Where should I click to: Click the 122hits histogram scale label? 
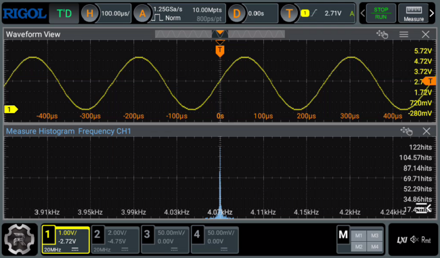click(420, 147)
